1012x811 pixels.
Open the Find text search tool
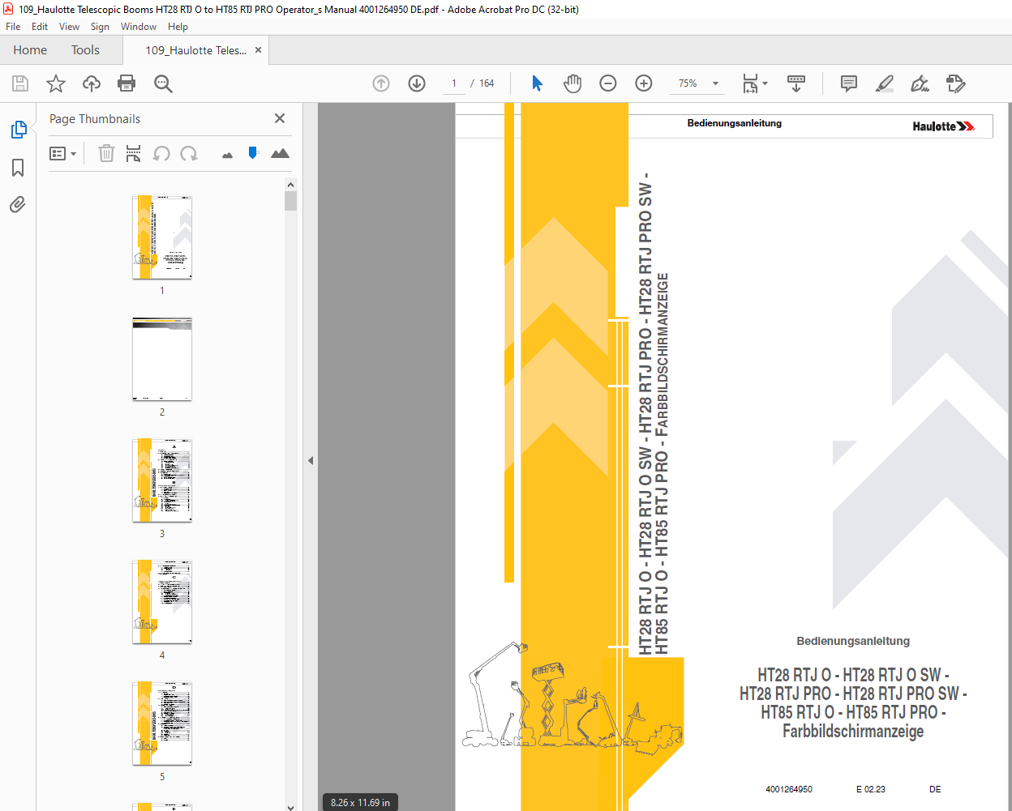[x=163, y=83]
